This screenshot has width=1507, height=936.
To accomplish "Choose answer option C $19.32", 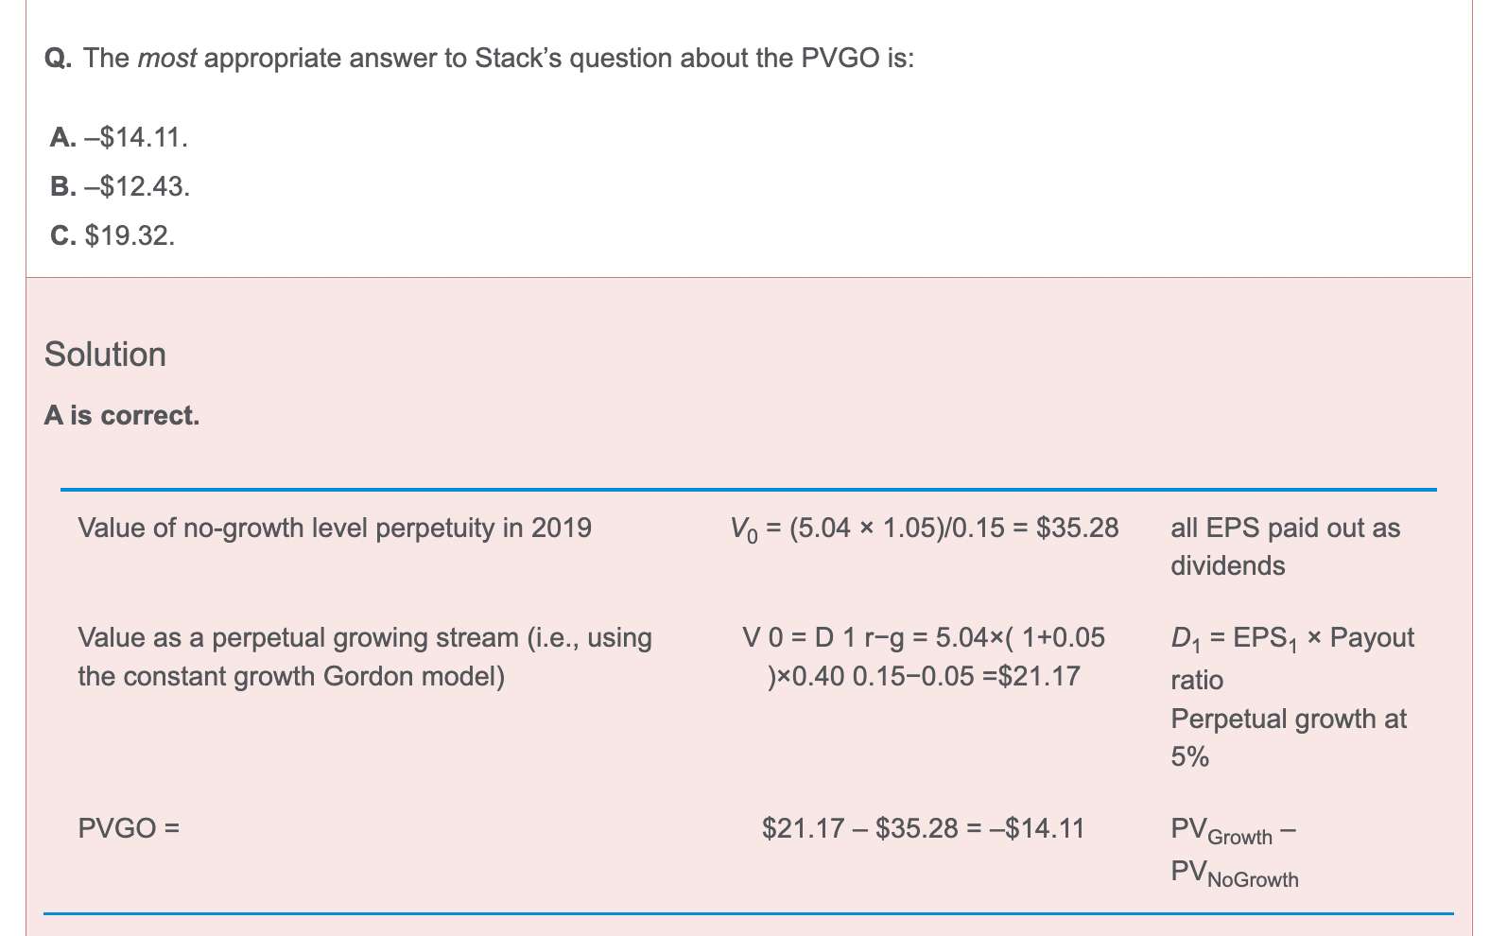I will click(113, 235).
